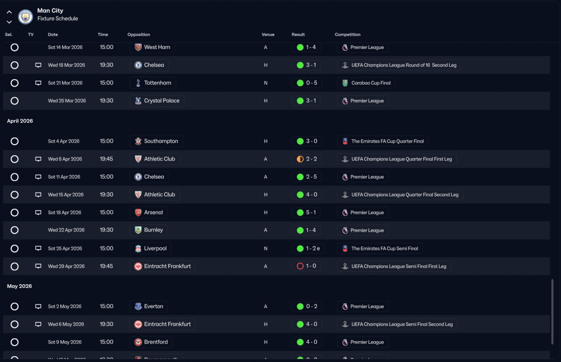Open Chelsea from the 11 Apr fixture

149,177
